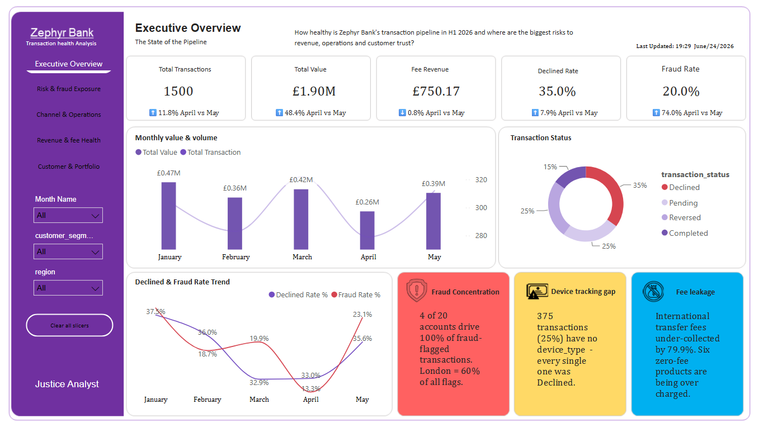Click the Fee leakage icon

[x=653, y=291]
